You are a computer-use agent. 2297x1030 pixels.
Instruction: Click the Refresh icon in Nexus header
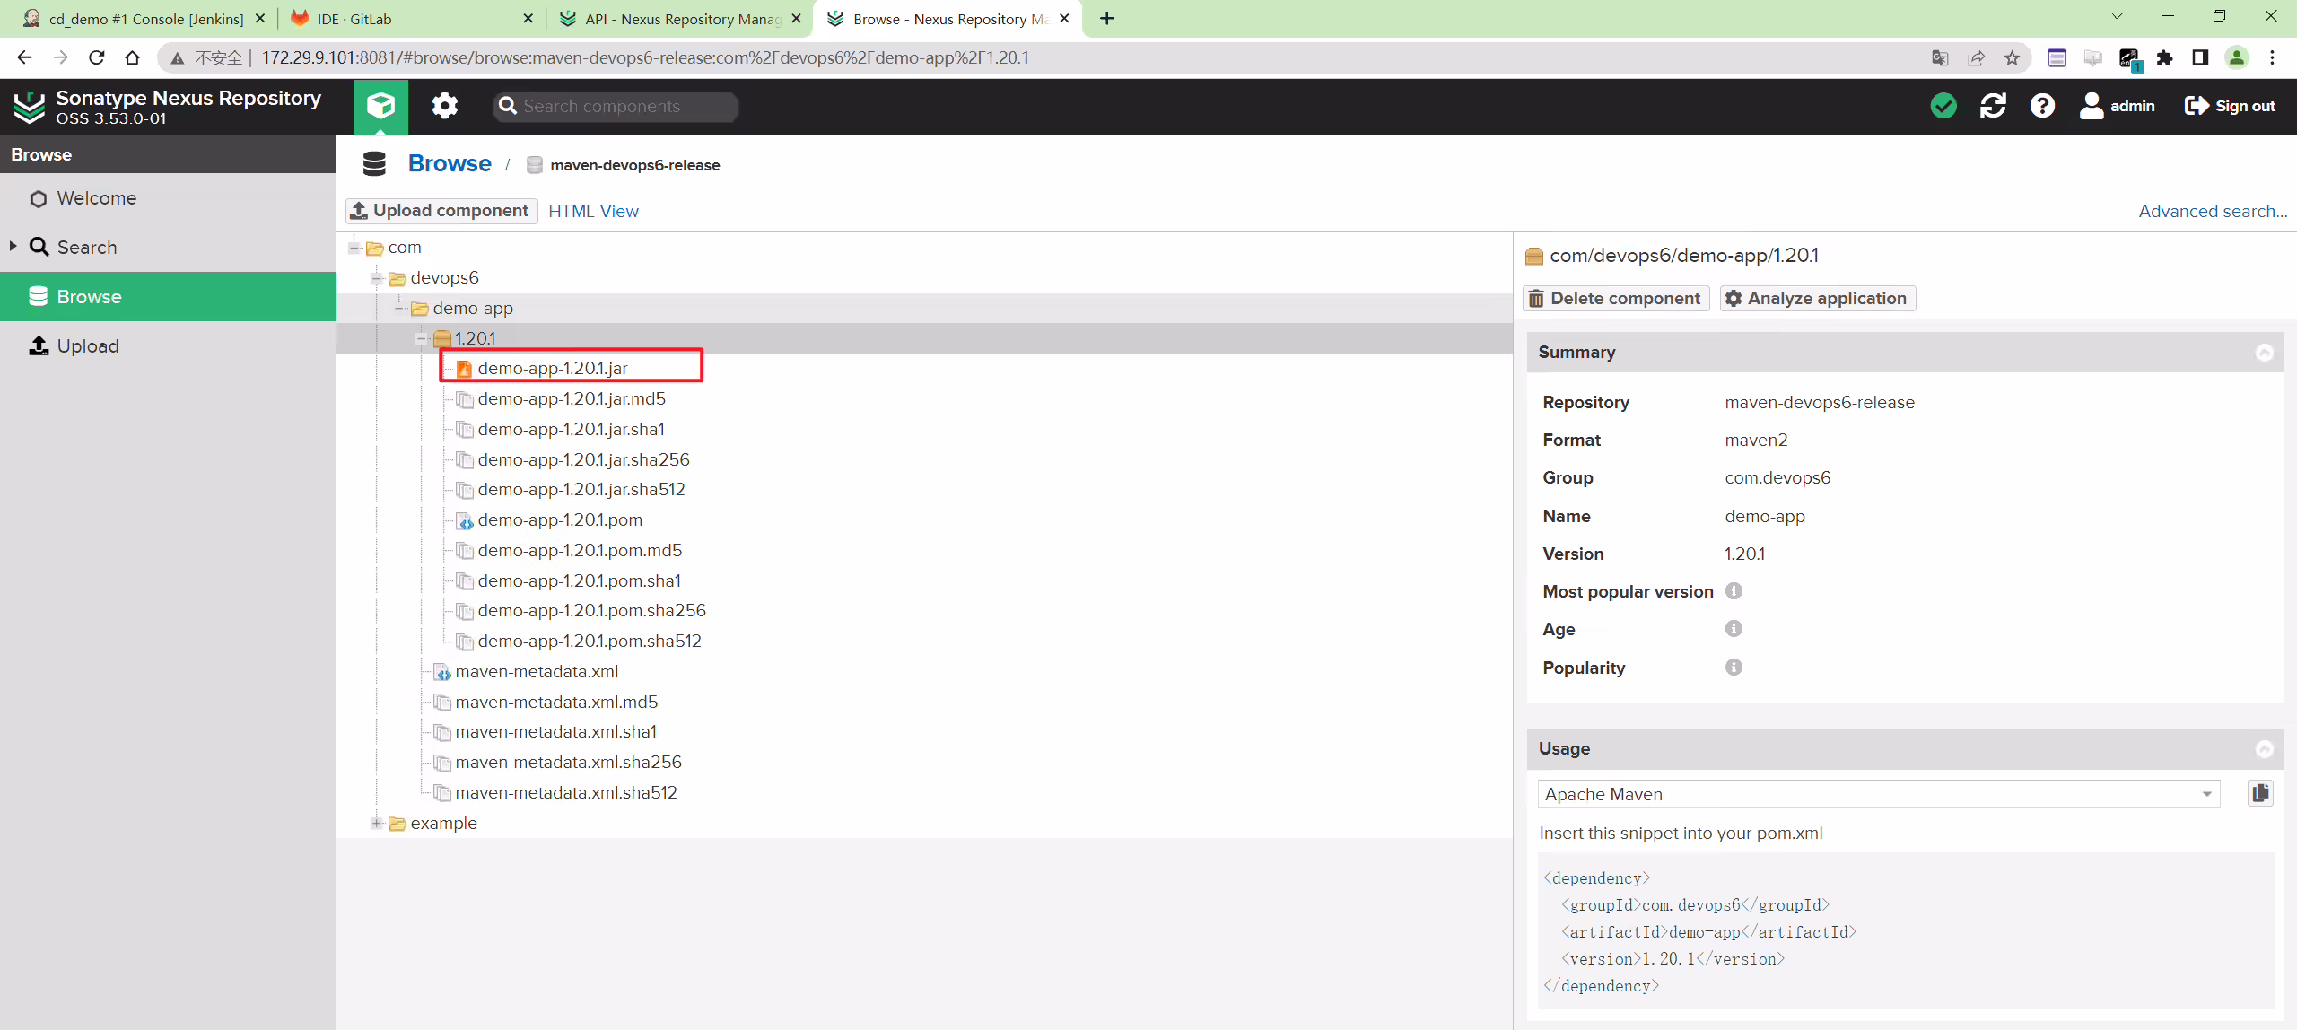click(1993, 106)
